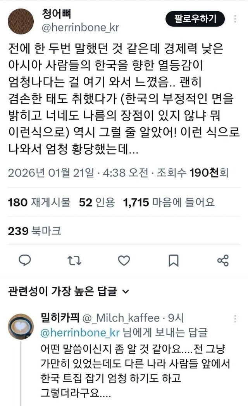Open the @_Milch_kaffee handle link

pyautogui.click(x=121, y=318)
